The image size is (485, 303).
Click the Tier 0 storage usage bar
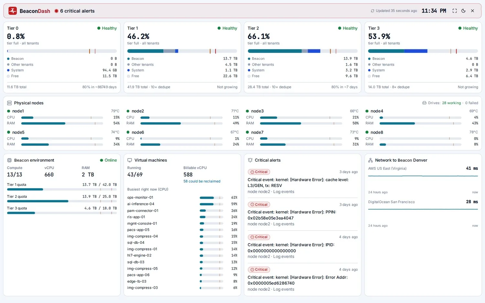62,51
